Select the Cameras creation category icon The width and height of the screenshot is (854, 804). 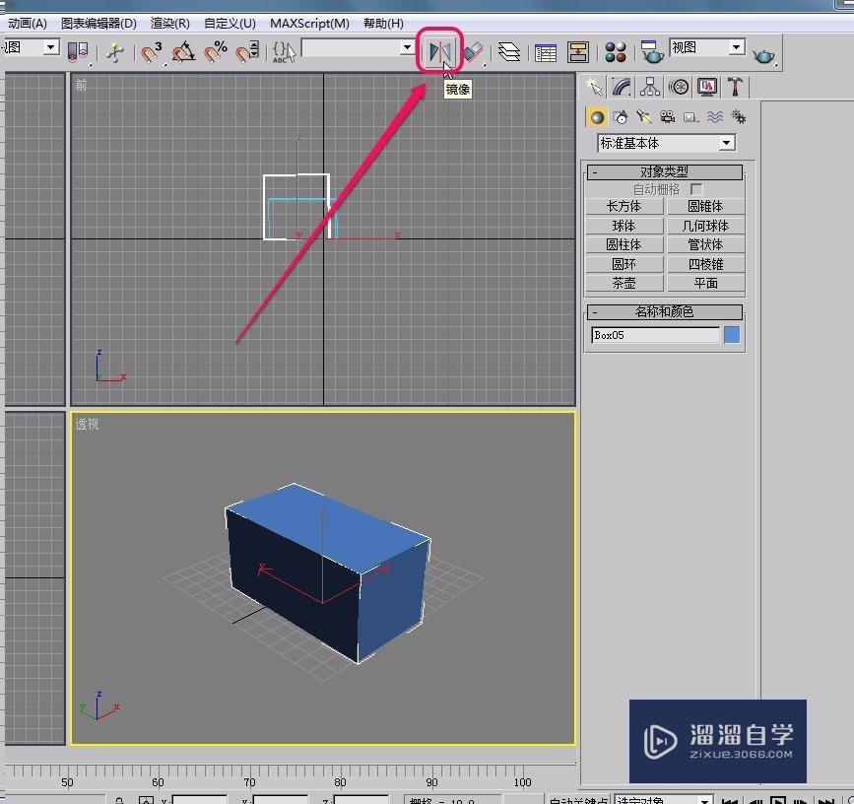(x=666, y=115)
